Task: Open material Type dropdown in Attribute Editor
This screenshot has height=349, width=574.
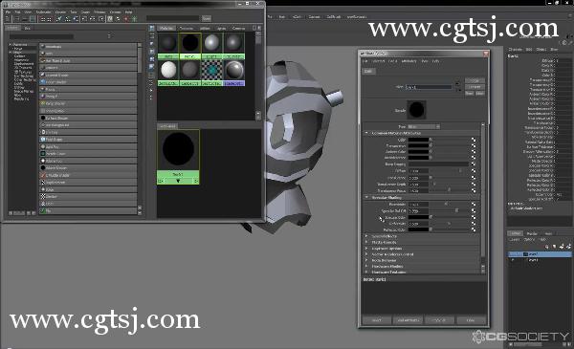Action: pos(424,126)
